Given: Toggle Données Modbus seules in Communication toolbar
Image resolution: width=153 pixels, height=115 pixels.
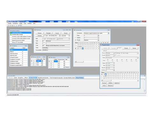Looking at the screenshot, I should coord(69,78).
